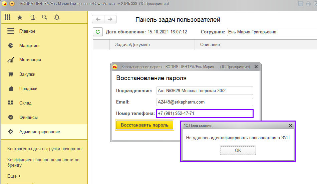Open the History icon in top panel

[32, 17]
